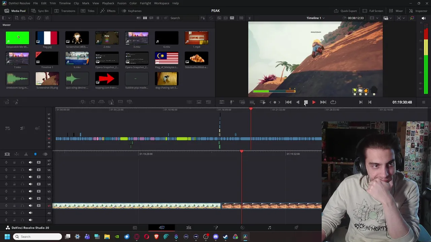Disable video on track V2 filmstrip icon
This screenshot has height=242, width=431.
[39, 198]
